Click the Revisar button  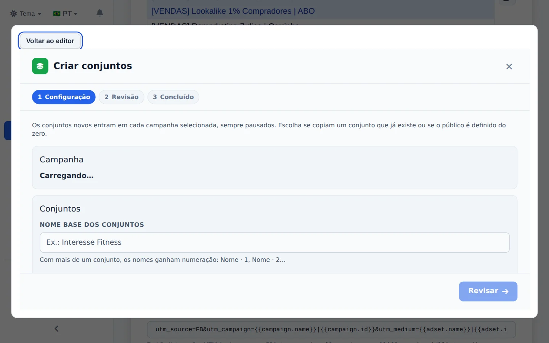tap(488, 291)
